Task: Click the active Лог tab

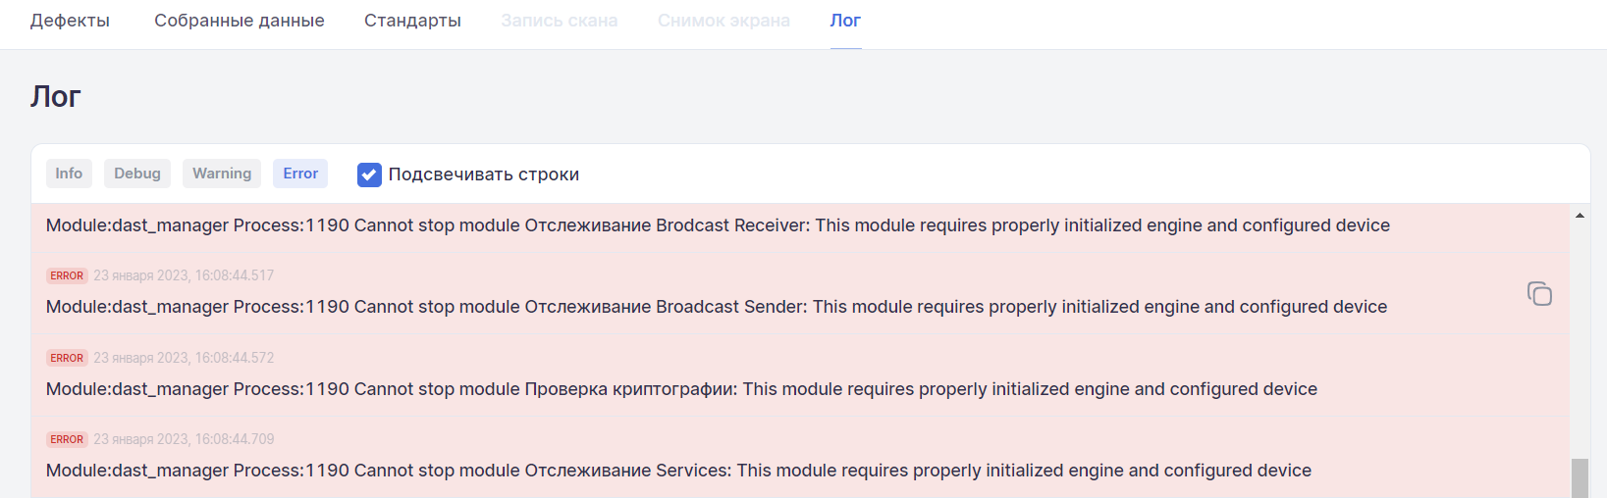Action: click(845, 21)
